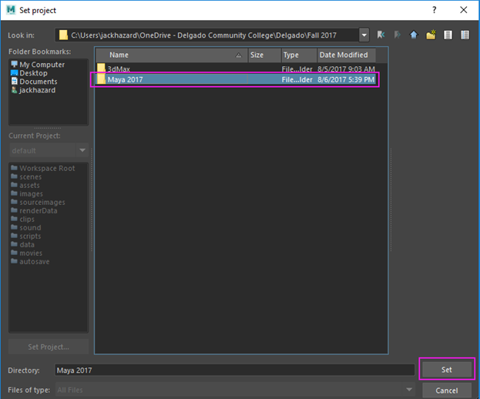Select Desktop bookmark
This screenshot has width=480, height=399.
tap(33, 73)
